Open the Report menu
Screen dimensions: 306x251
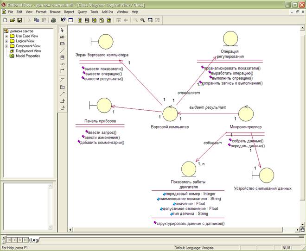click(69, 12)
